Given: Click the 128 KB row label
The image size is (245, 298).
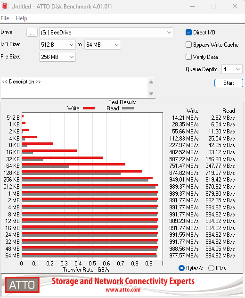Looking at the screenshot, I should point(11,173).
